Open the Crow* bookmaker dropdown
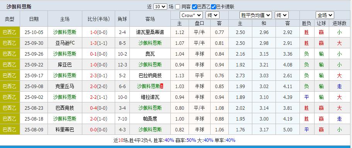The image size is (352, 148). (191, 15)
